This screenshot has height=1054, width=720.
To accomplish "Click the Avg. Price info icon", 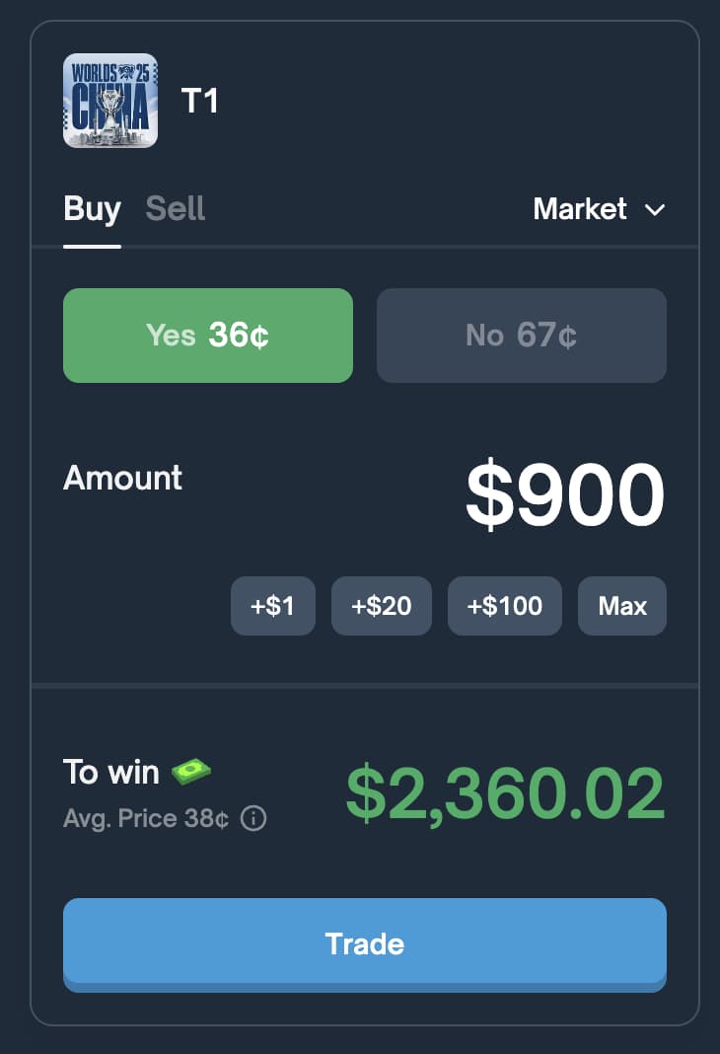I will tap(253, 819).
